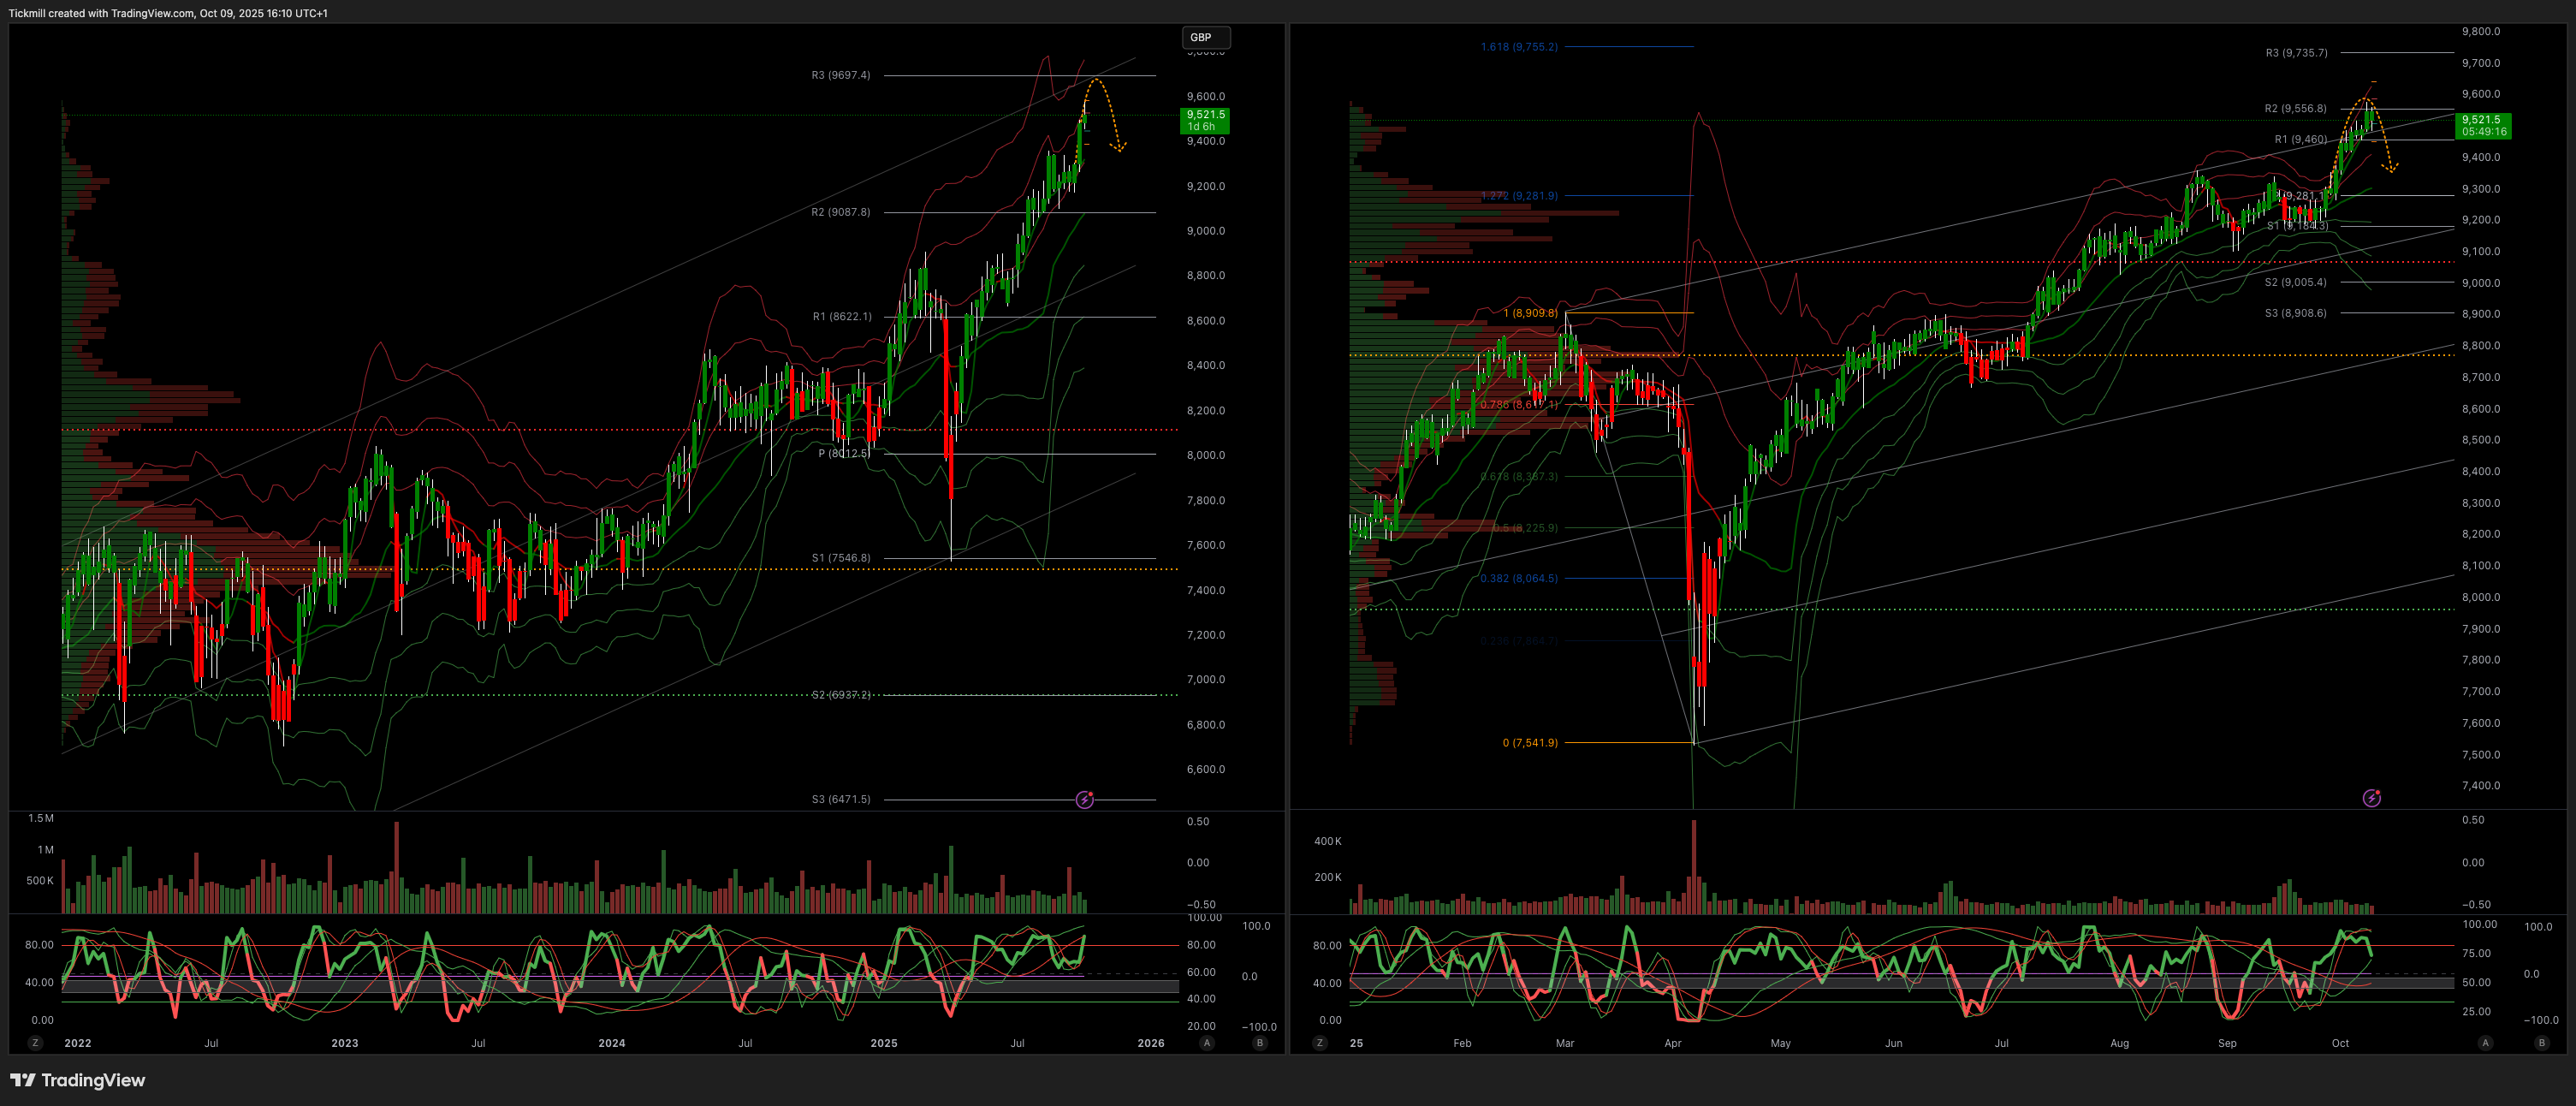Click the 9,521.5 price label on left chart
This screenshot has width=2576, height=1106.
pyautogui.click(x=1206, y=120)
